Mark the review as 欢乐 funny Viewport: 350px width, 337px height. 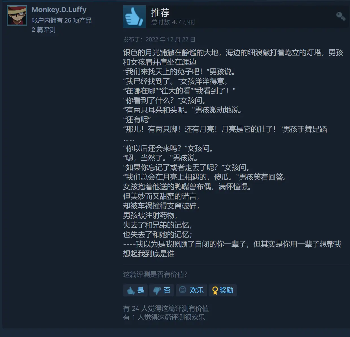(191, 290)
